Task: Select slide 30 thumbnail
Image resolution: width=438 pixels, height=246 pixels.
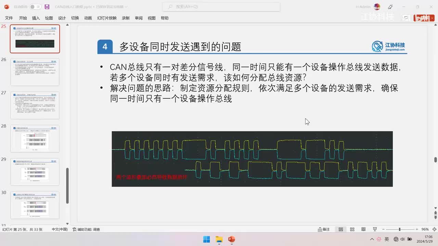Action: (35, 205)
